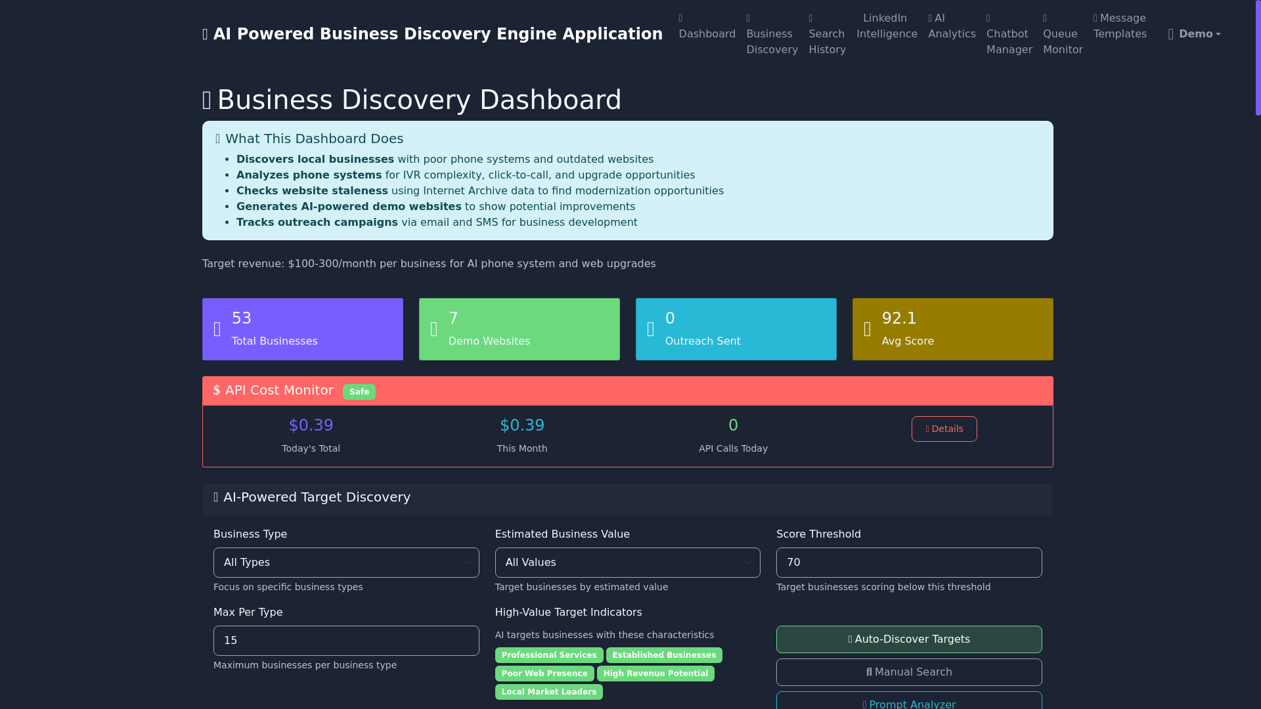This screenshot has height=709, width=1261.
Task: Click the Demo user icon
Action: point(1171,34)
